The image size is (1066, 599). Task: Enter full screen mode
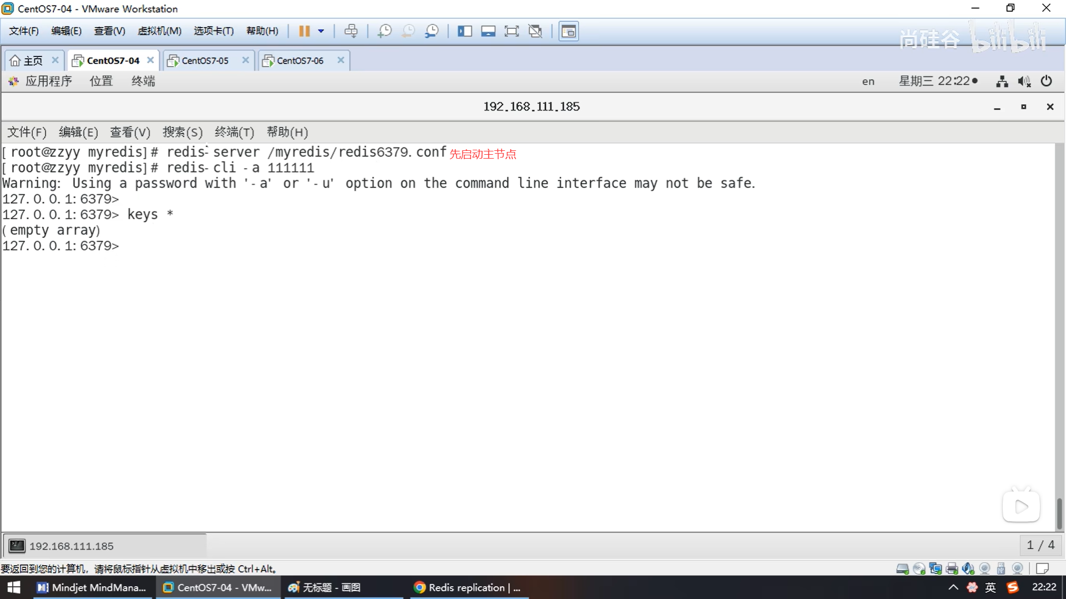[x=511, y=31]
